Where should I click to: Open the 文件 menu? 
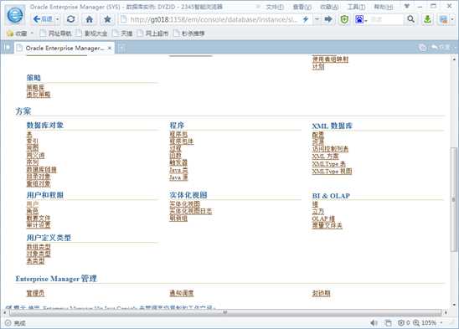coord(275,7)
